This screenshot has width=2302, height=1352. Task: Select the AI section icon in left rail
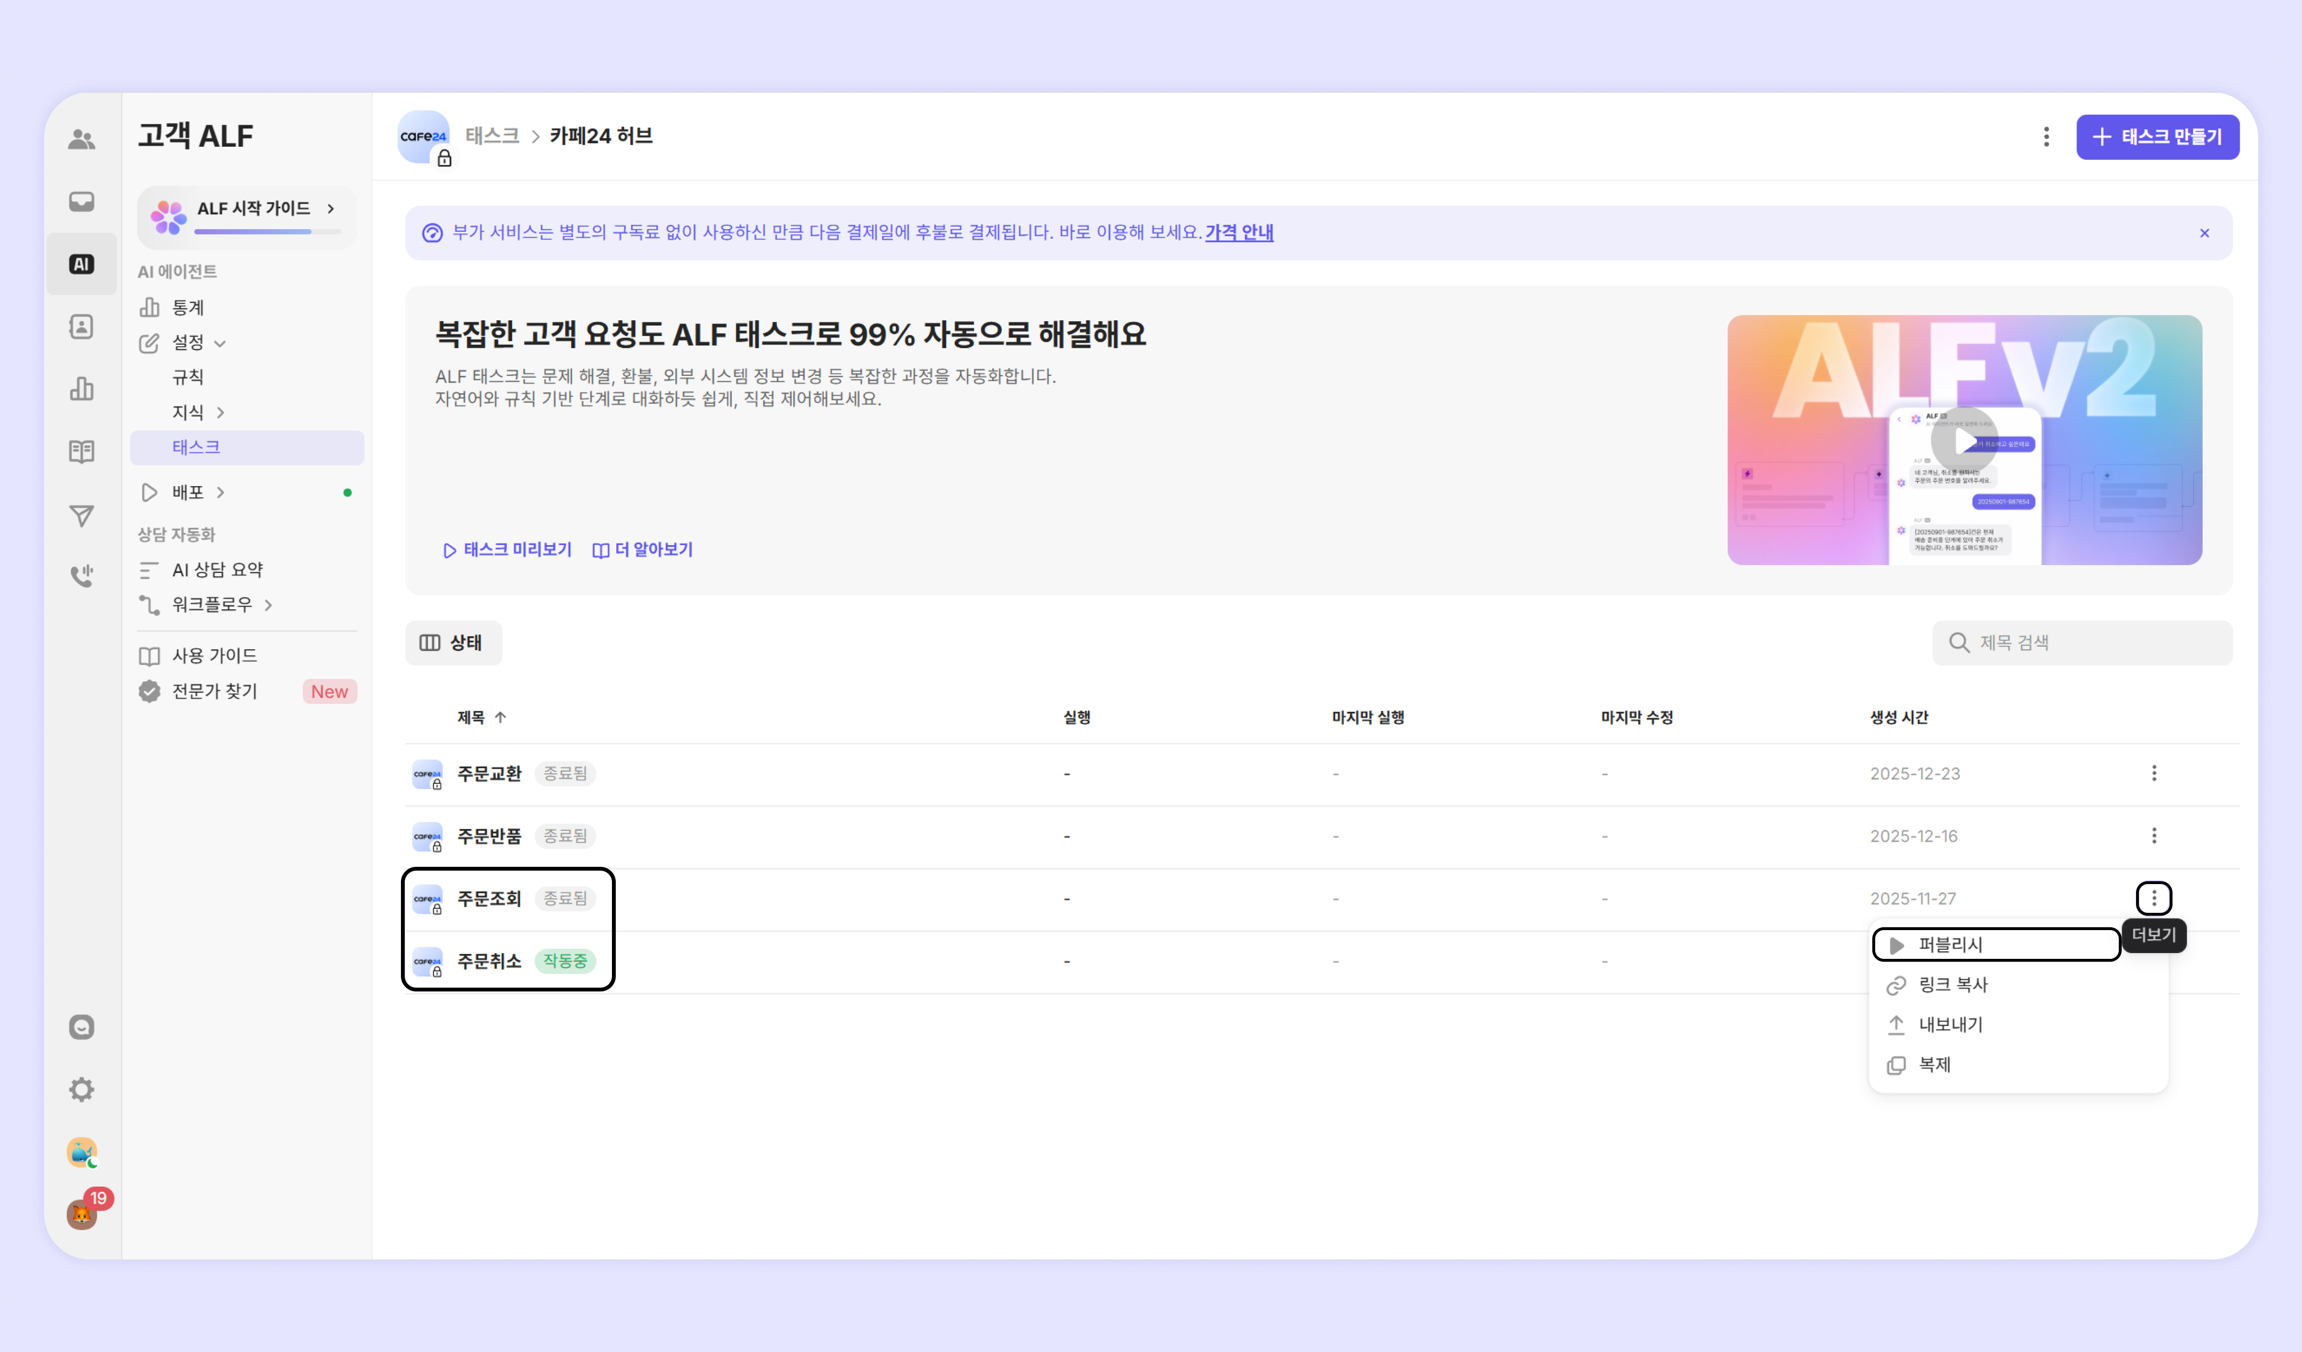pyautogui.click(x=82, y=264)
